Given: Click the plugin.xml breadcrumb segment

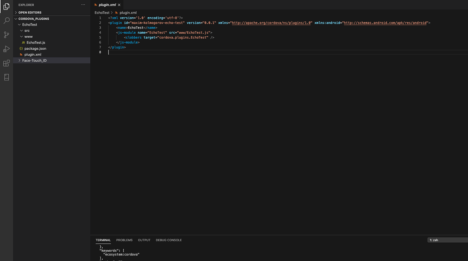Looking at the screenshot, I should (128, 13).
